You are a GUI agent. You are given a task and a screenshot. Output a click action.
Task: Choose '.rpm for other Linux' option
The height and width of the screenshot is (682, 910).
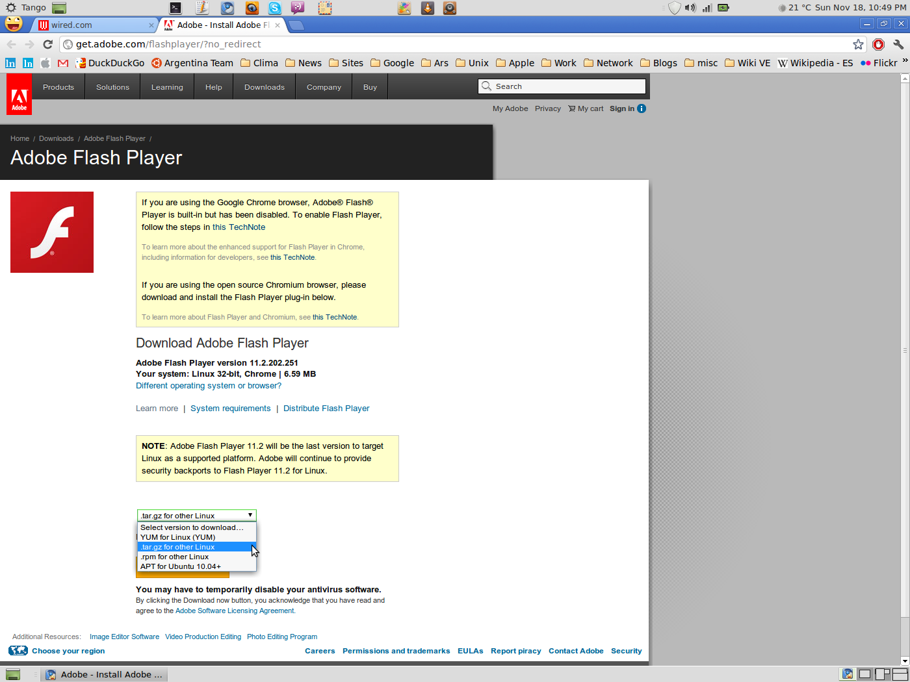[197, 557]
